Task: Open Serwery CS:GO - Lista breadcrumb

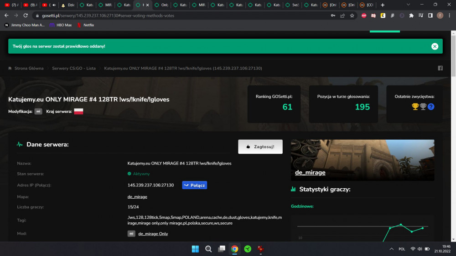Action: point(73,68)
